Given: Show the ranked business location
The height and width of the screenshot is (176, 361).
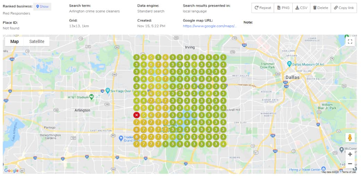Looking at the screenshot, I should pos(42,7).
